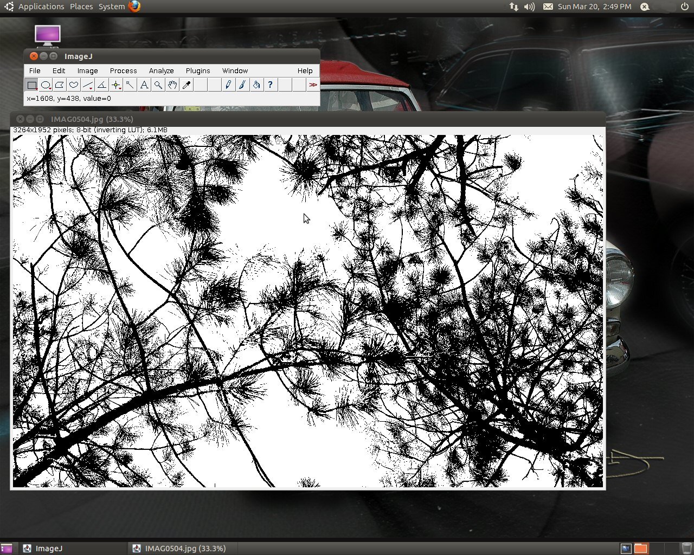Open the Analyze menu
The width and height of the screenshot is (694, 555).
(x=161, y=70)
